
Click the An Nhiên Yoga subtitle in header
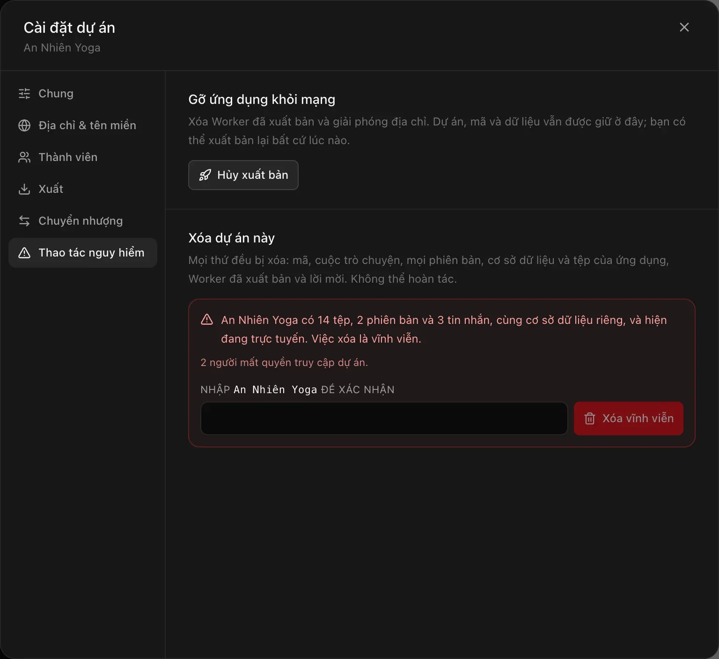pos(62,48)
